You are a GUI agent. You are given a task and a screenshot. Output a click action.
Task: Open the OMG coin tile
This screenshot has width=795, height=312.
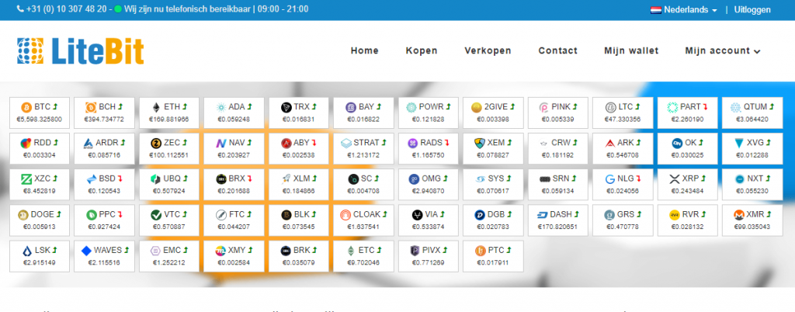pyautogui.click(x=429, y=185)
